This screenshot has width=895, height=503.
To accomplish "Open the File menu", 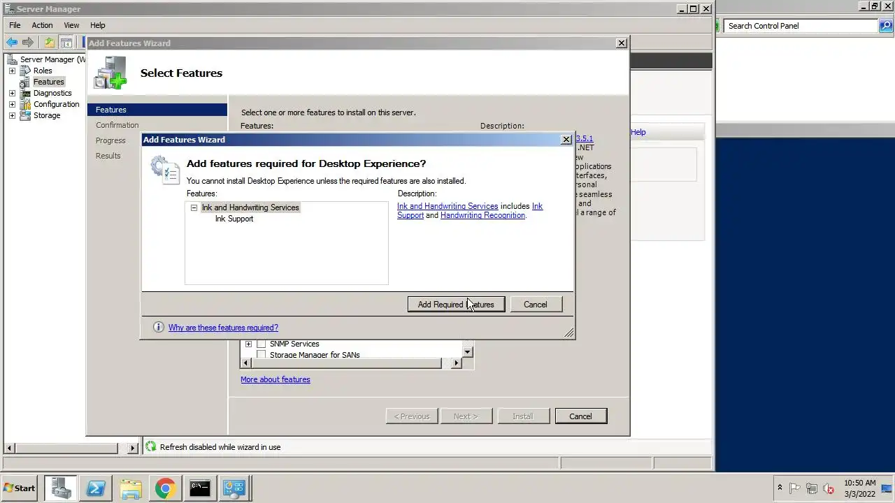I will click(15, 25).
